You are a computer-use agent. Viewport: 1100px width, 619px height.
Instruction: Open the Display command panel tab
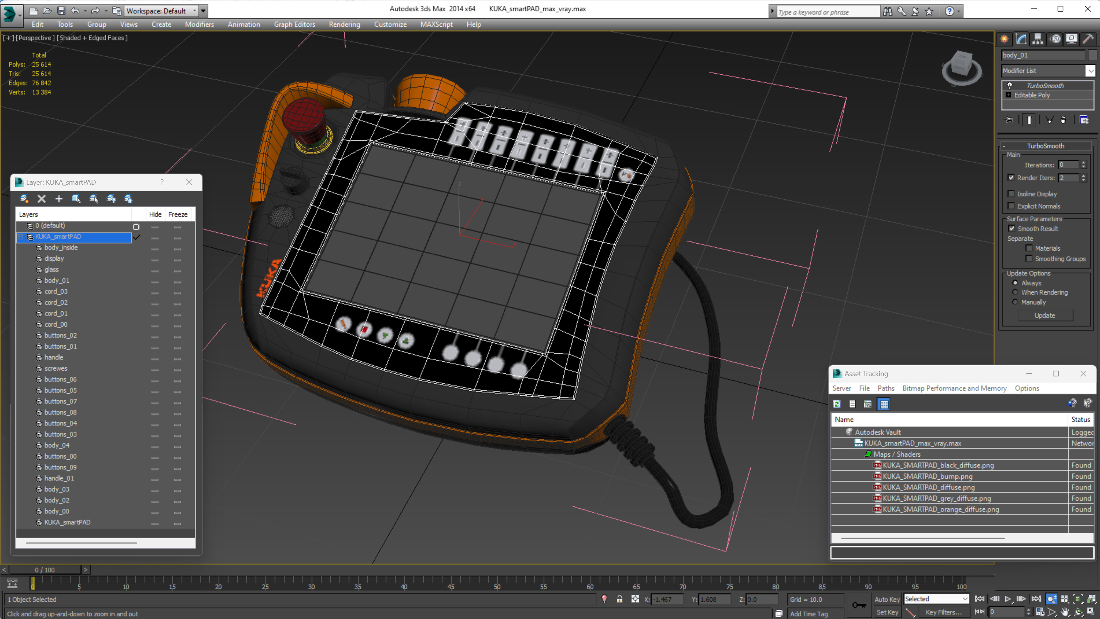(x=1071, y=39)
